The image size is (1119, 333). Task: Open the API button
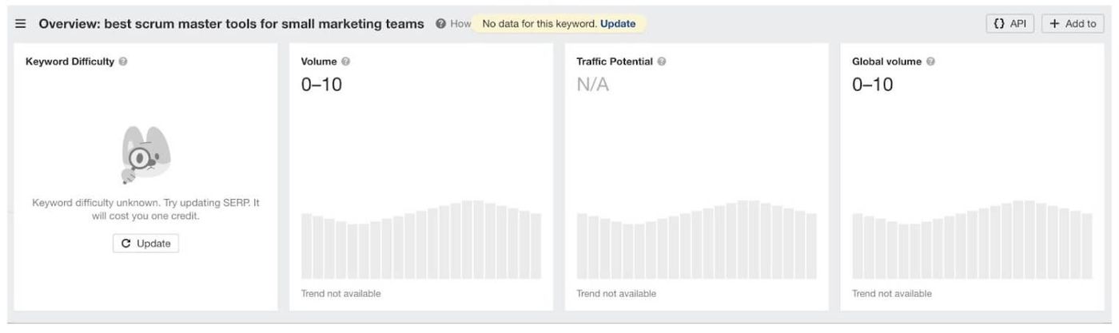click(x=1009, y=24)
